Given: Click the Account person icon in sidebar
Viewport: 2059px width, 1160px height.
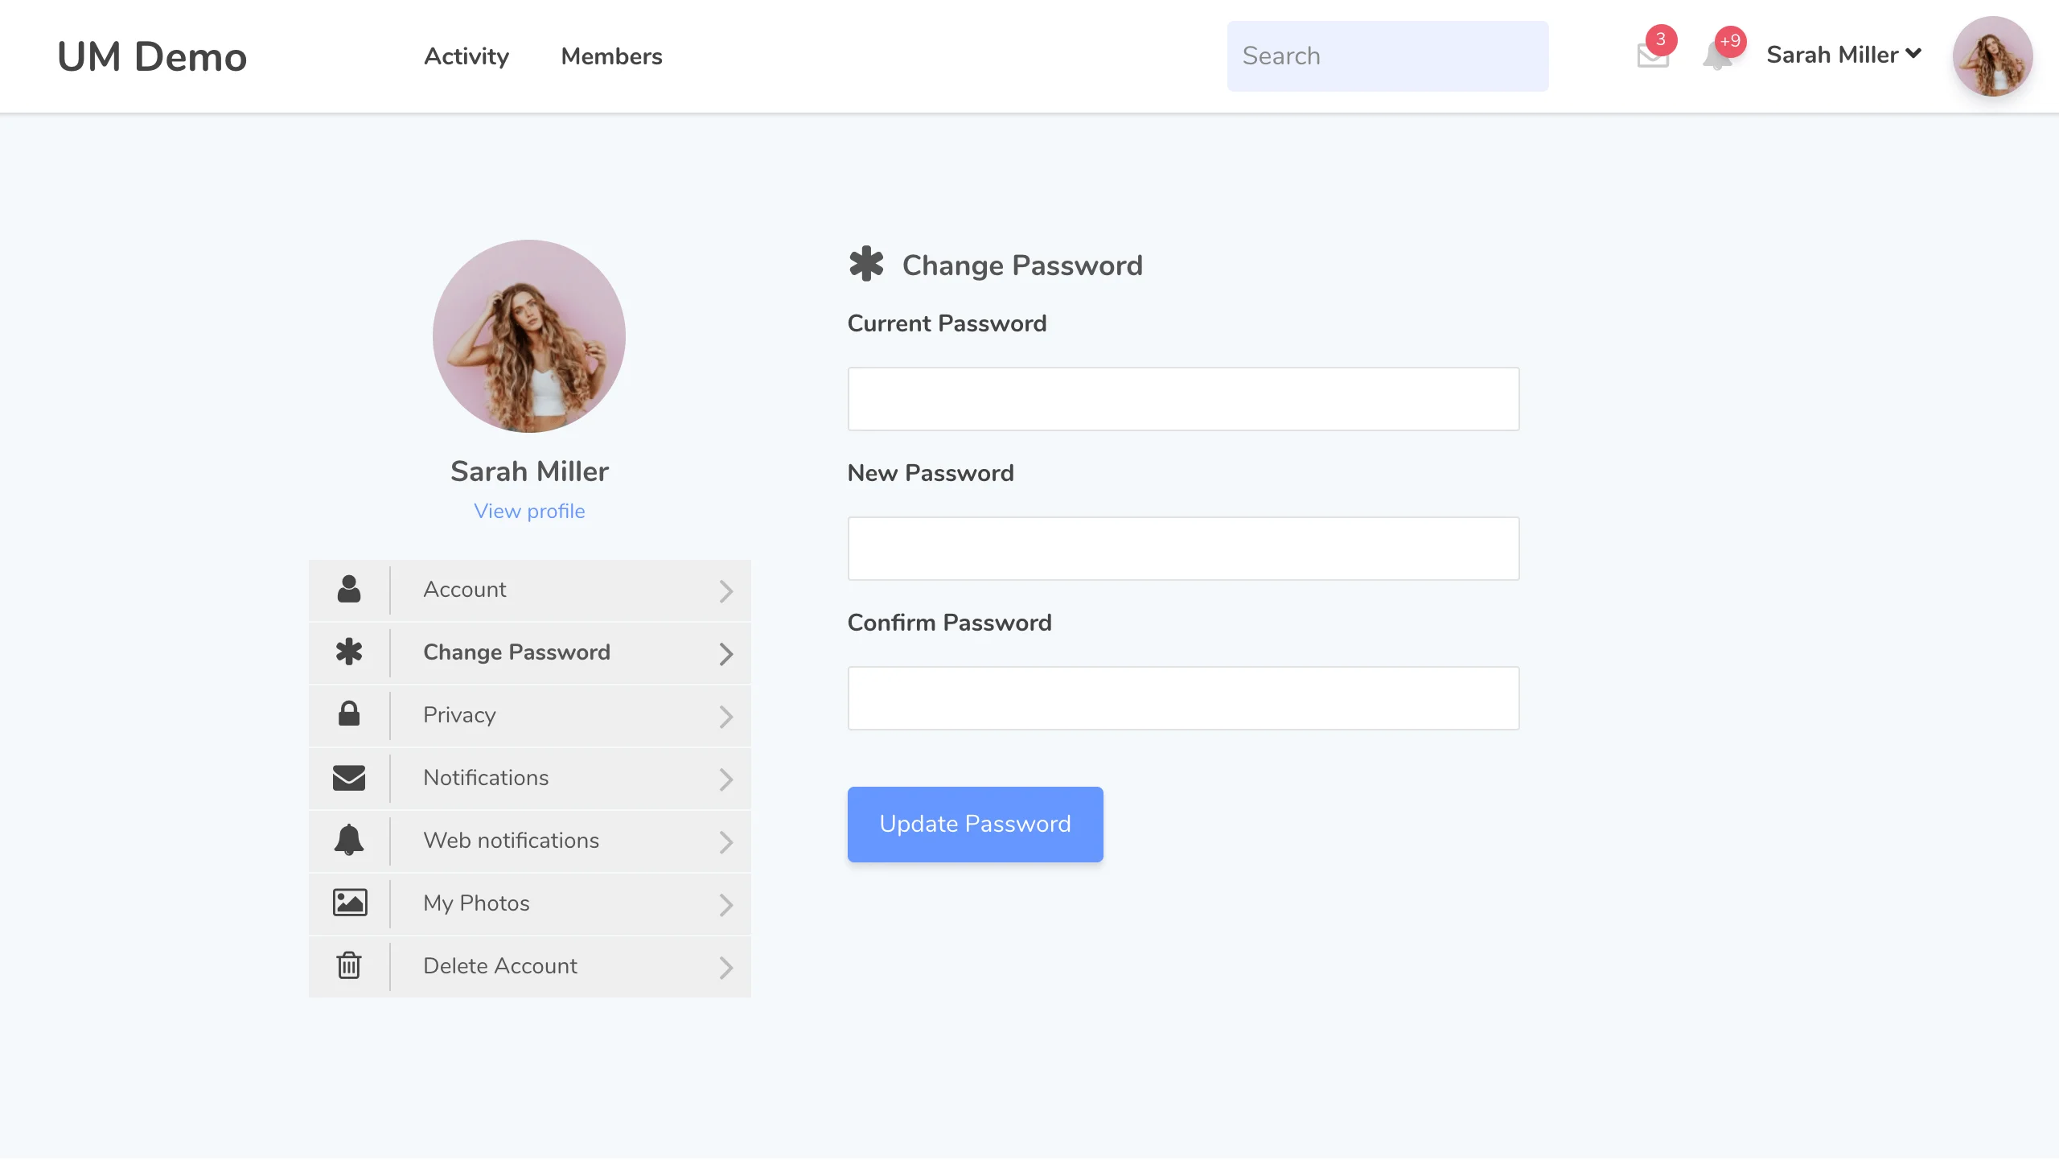Looking at the screenshot, I should (x=348, y=590).
